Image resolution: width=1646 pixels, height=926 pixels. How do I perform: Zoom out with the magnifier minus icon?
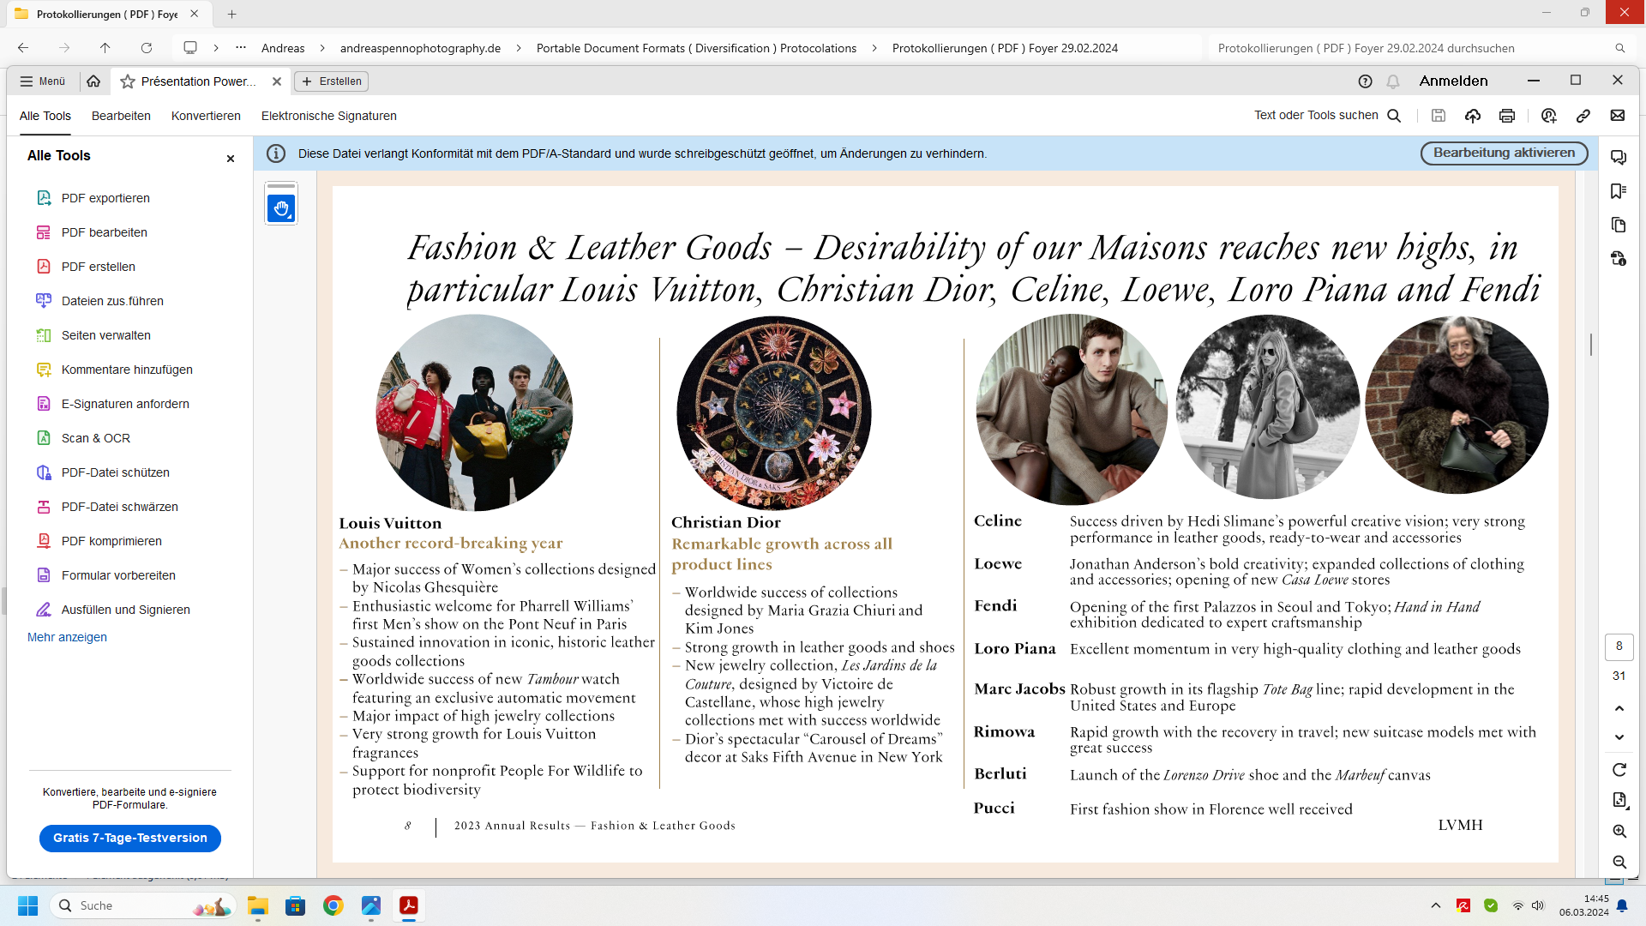coord(1619,862)
